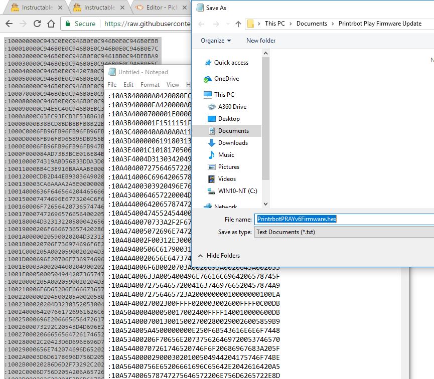434x379 pixels.
Task: Select Pictures in navigation pane
Action: [224, 167]
